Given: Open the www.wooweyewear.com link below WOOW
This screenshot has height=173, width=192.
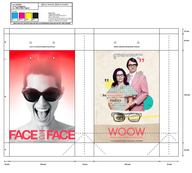Looking at the screenshot, I should point(126,137).
